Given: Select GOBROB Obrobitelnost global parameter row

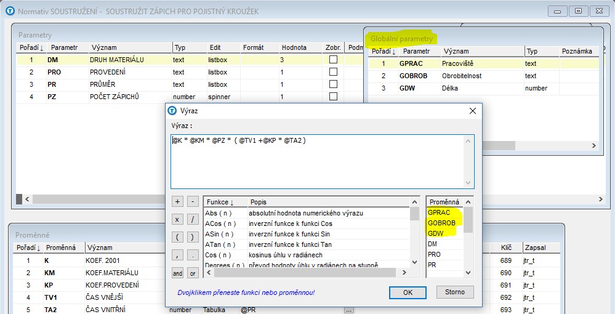Looking at the screenshot, I should (x=484, y=76).
